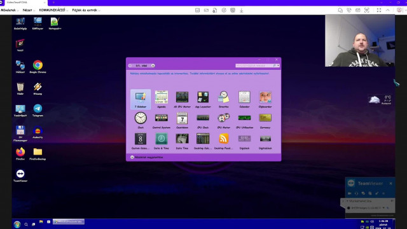Toggle full screen in TeamViewer toolbar
Viewport: 407px width, 229px height.
click(x=379, y=10)
